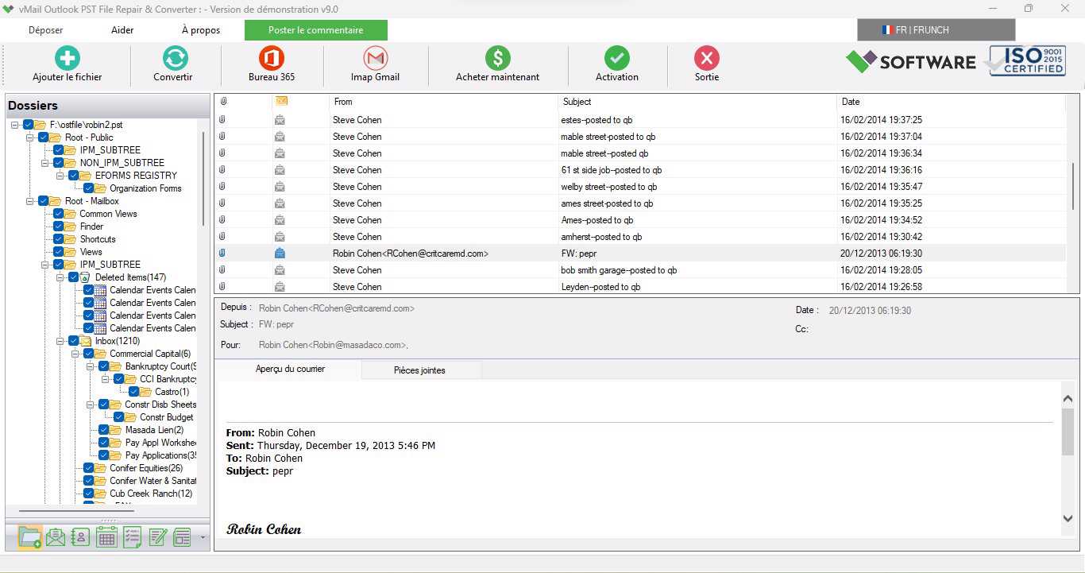
Task: Open the Déposer menu
Action: [46, 30]
